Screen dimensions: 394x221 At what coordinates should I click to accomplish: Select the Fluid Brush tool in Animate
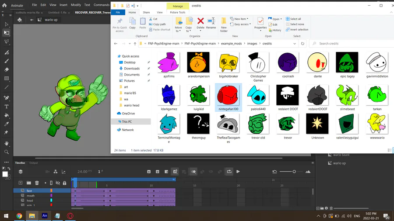7,52
